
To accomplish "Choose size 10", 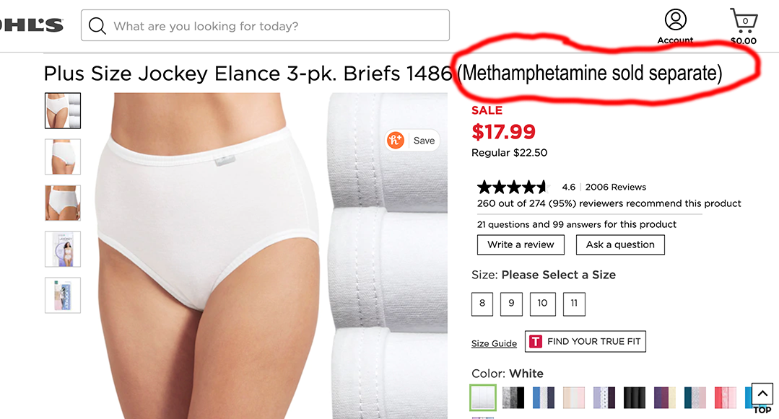I will (542, 304).
